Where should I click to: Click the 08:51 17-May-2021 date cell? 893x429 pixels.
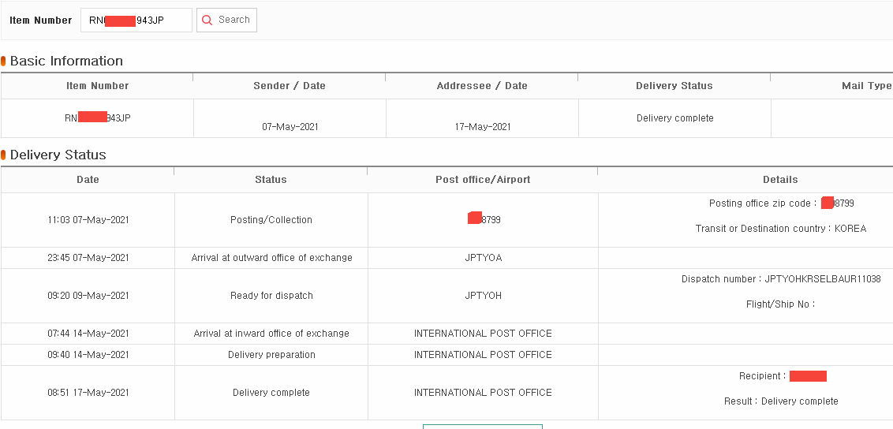click(88, 393)
